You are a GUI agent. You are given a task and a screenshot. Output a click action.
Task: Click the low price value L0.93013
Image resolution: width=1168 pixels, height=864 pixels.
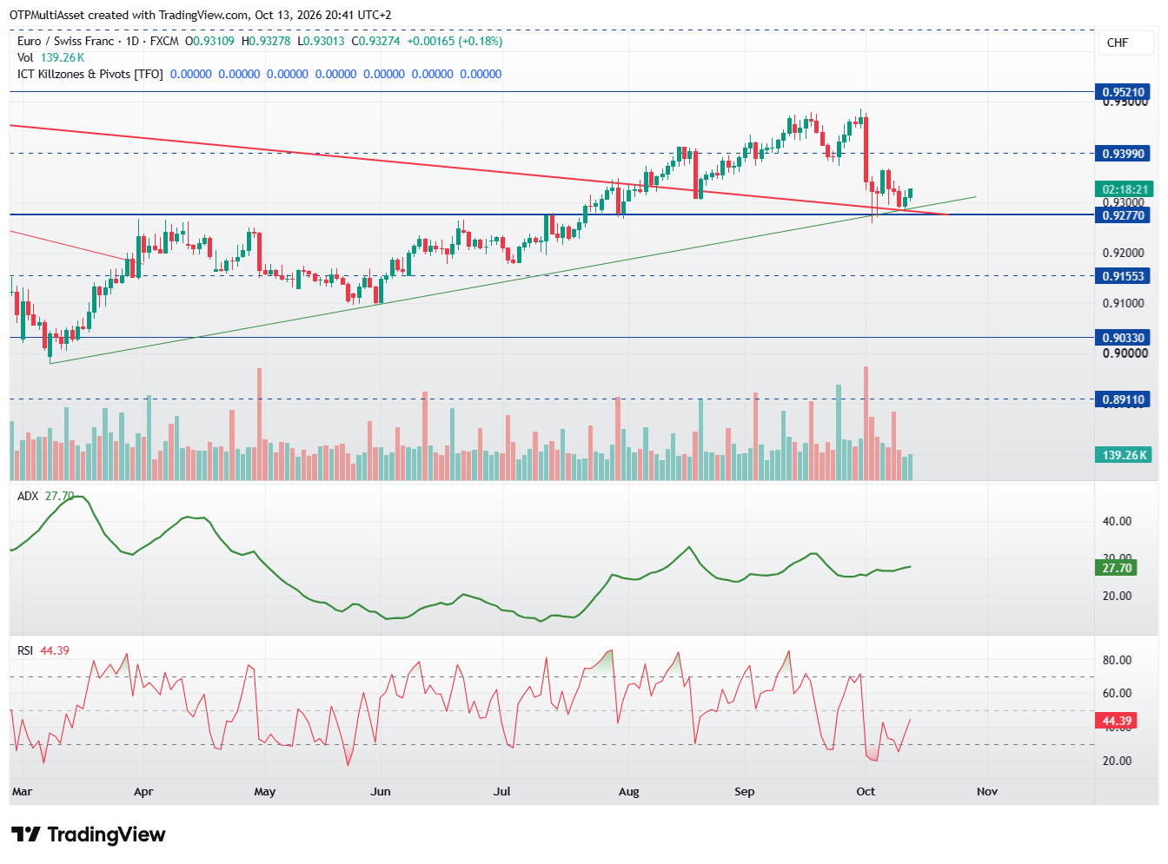(321, 41)
